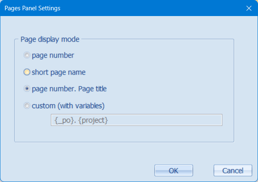258x182 pixels.
Task: Click the custom variables text field
Action: 137,120
